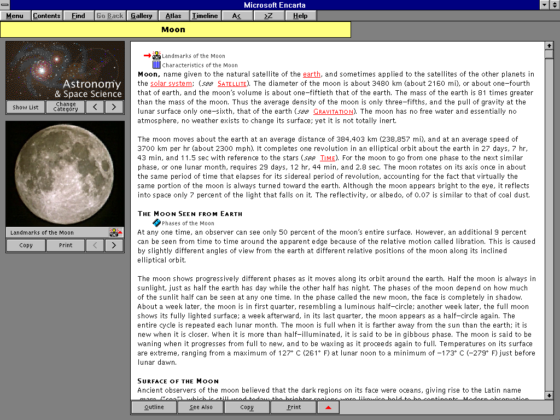Open the Find tool
The height and width of the screenshot is (420, 560).
coord(78,16)
